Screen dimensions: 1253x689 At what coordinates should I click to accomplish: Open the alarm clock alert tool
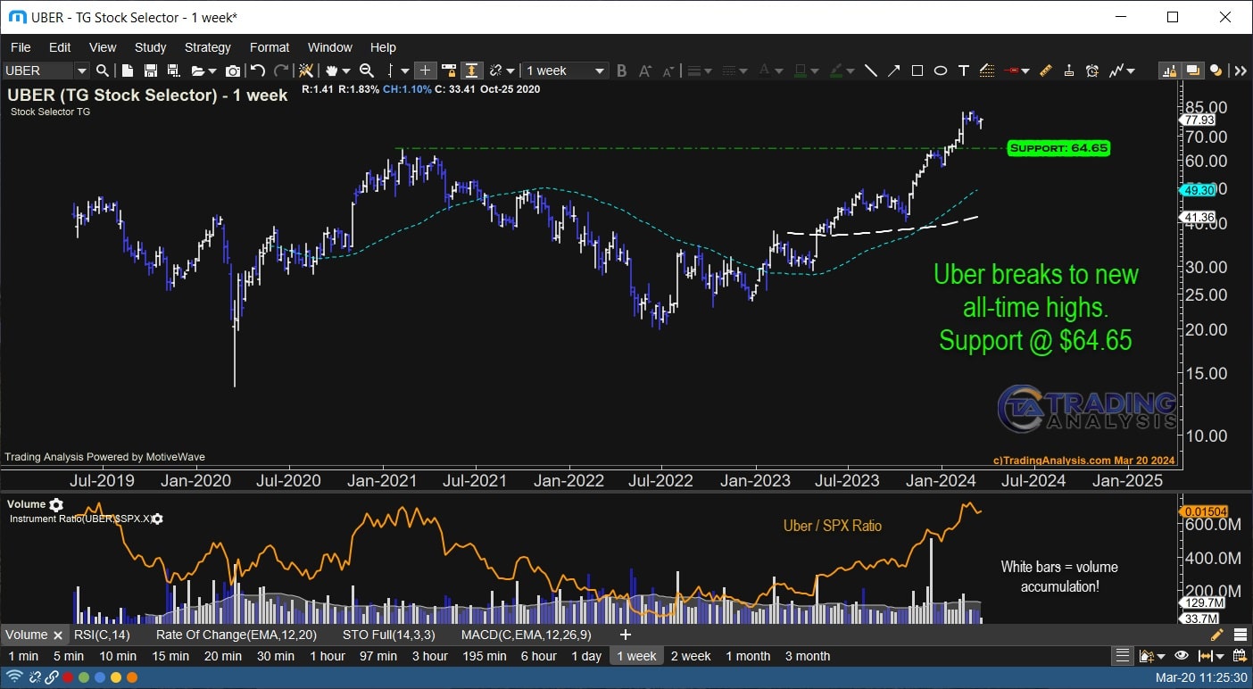(x=1091, y=71)
